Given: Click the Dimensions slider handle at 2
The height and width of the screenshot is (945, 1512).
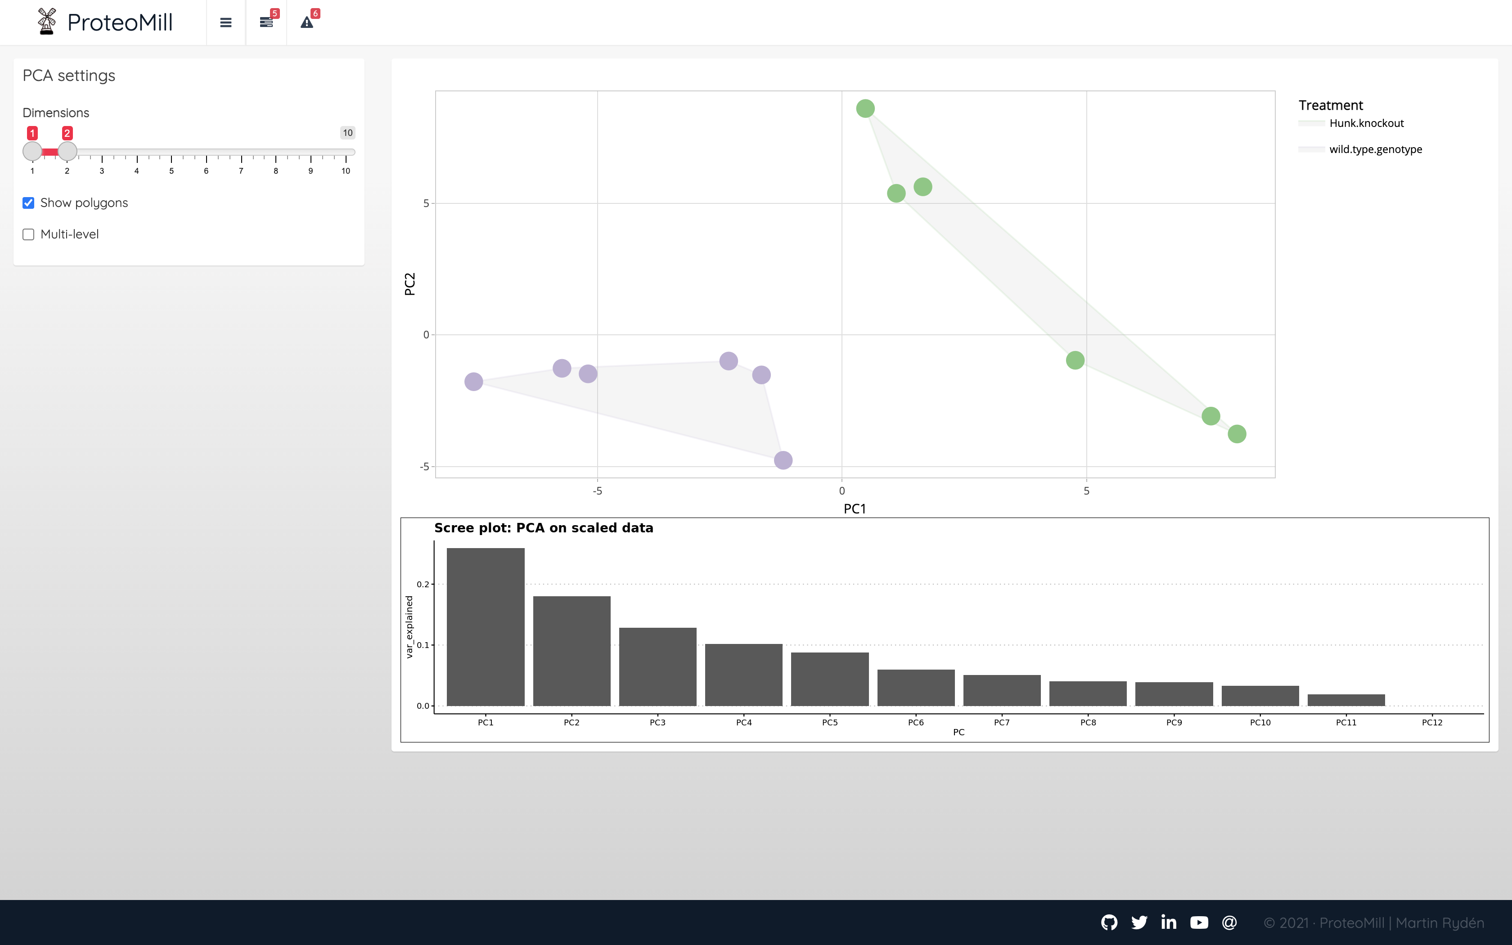Looking at the screenshot, I should [67, 151].
